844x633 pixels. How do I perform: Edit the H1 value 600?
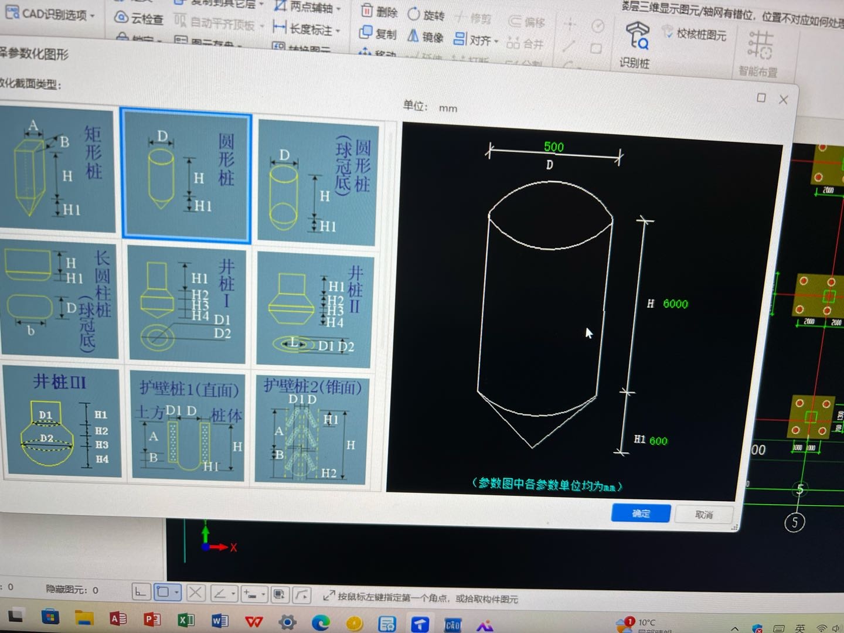658,441
